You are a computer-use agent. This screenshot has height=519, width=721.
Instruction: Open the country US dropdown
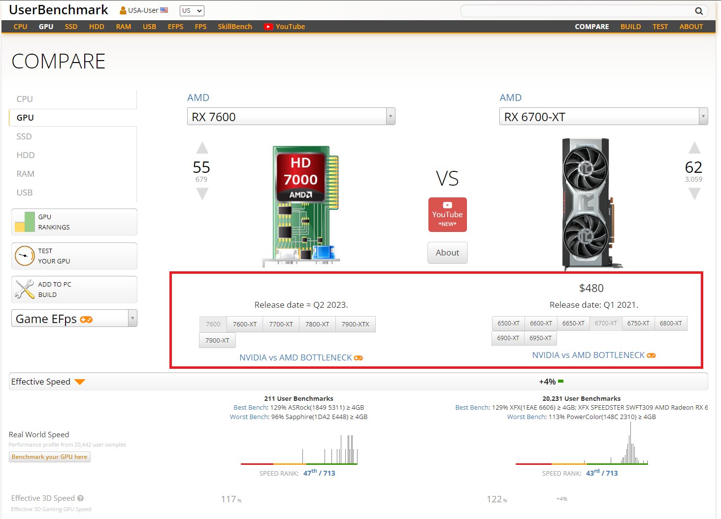(192, 10)
